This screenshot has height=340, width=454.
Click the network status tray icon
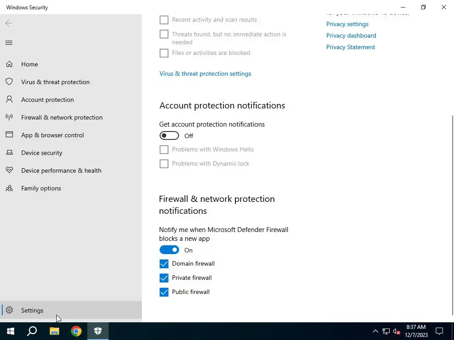[386, 331]
